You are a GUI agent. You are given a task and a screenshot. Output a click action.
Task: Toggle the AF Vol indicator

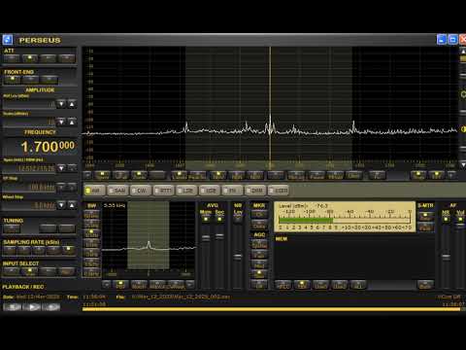(460, 220)
